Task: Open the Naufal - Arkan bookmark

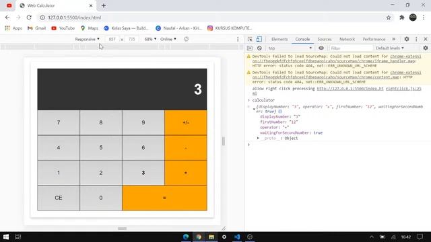Action: (x=178, y=28)
